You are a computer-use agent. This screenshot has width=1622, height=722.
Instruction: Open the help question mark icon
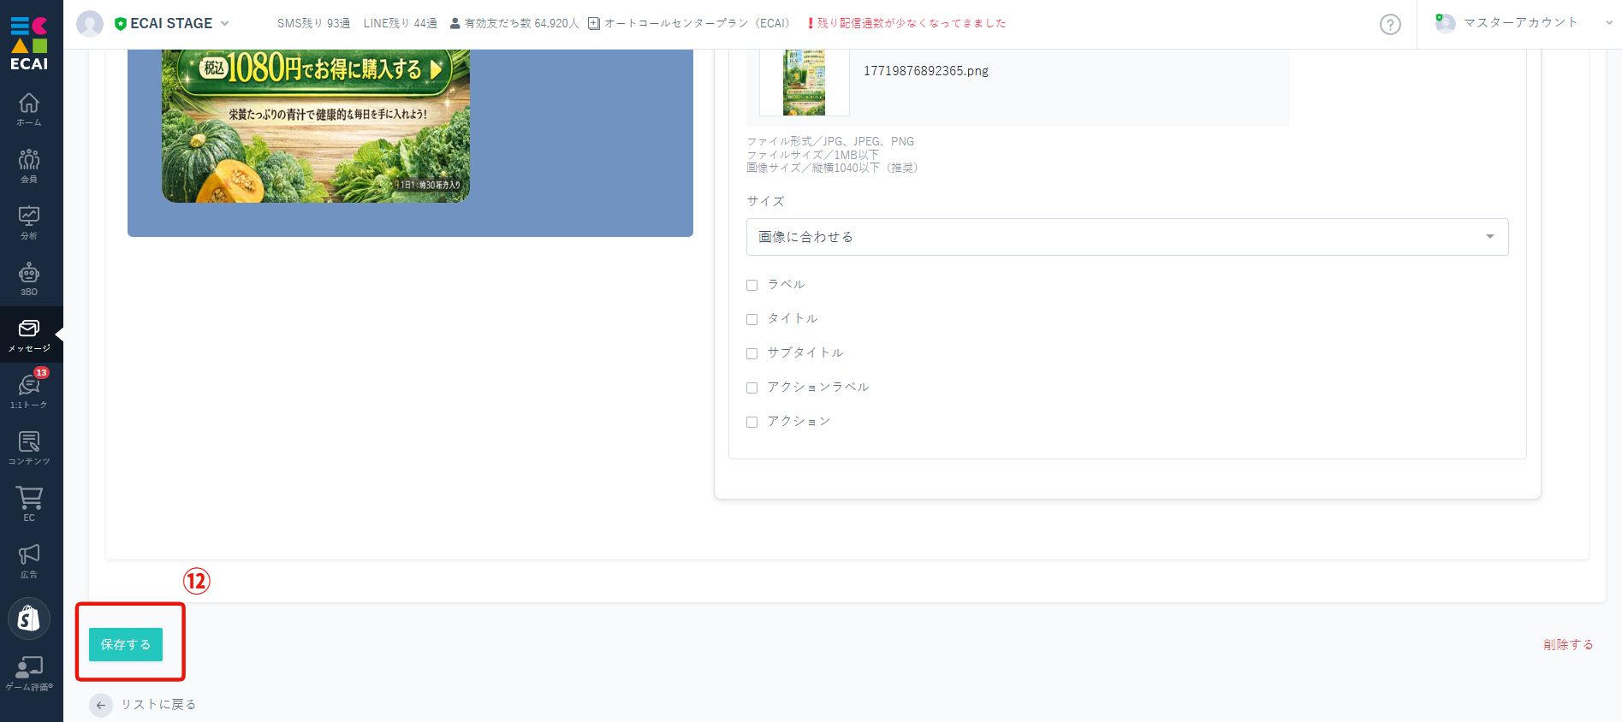point(1390,25)
